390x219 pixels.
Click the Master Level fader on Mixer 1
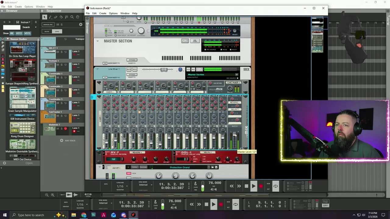234,135
